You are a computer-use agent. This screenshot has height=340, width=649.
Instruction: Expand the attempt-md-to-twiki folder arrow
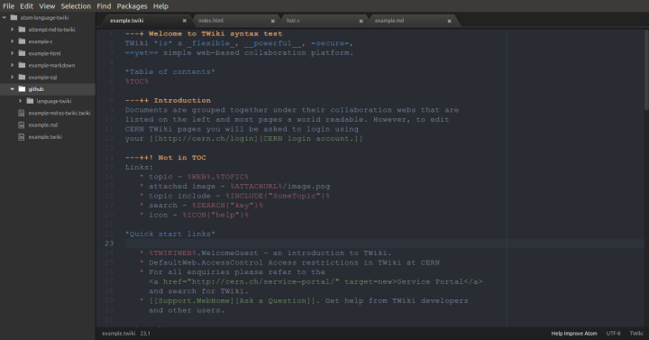[x=12, y=30]
